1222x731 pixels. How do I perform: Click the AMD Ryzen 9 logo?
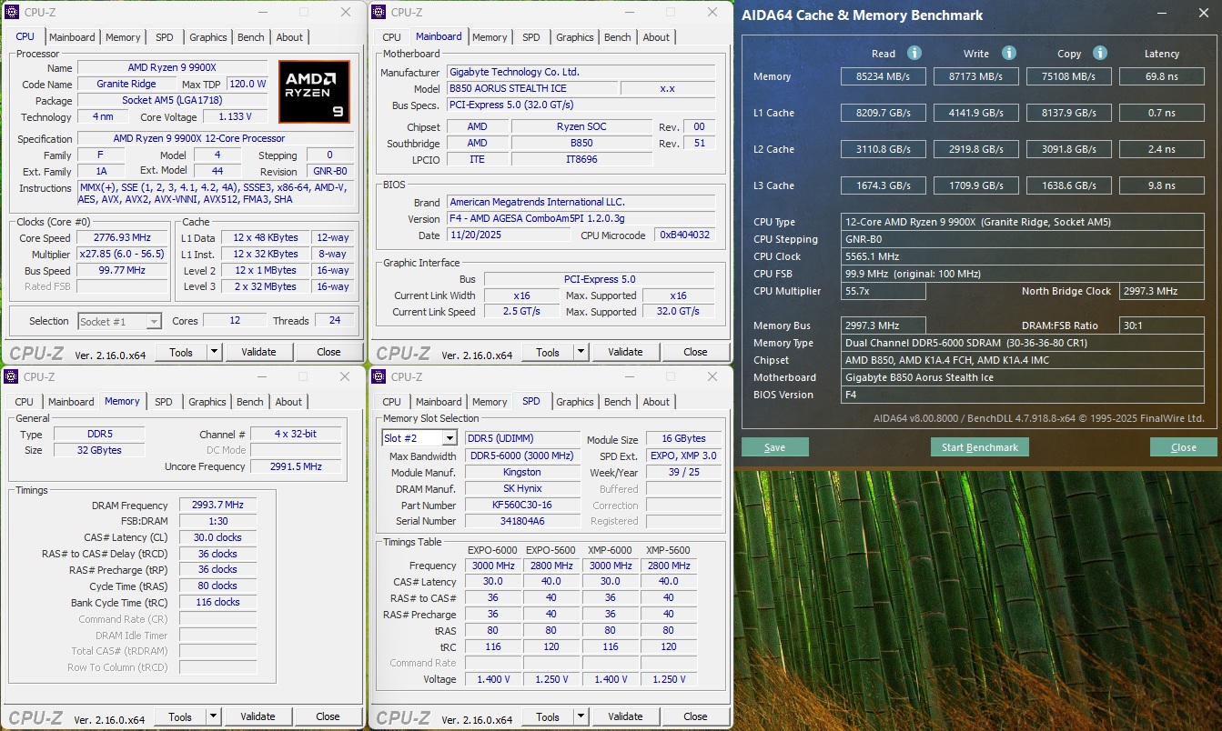[313, 92]
